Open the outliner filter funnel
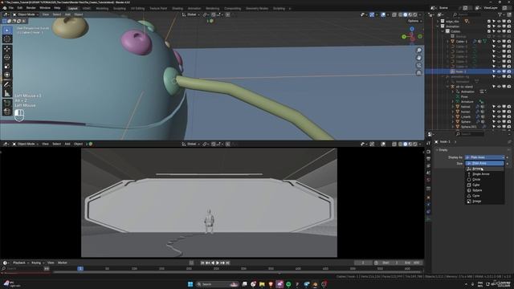Screen dimensions: 514x289 point(500,14)
